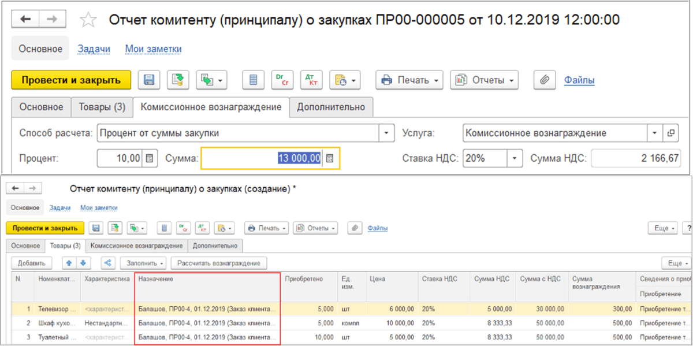The height and width of the screenshot is (346, 693).
Task: Open Задачи link in upper window
Action: coord(94,49)
